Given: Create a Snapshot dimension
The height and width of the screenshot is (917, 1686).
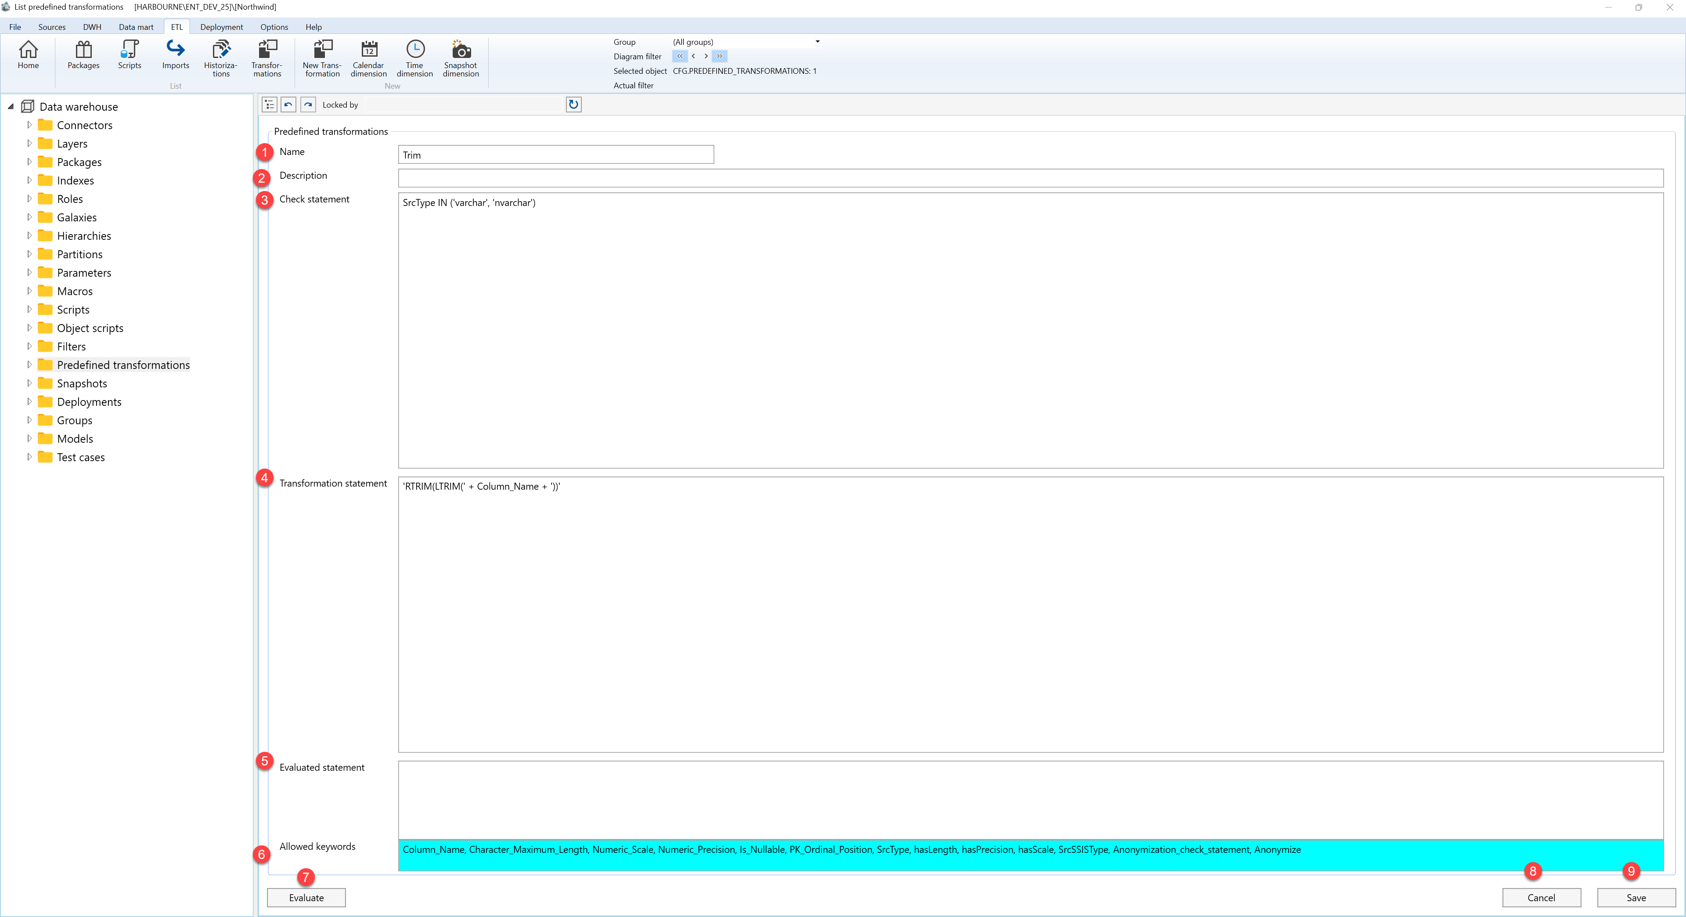Looking at the screenshot, I should point(461,59).
